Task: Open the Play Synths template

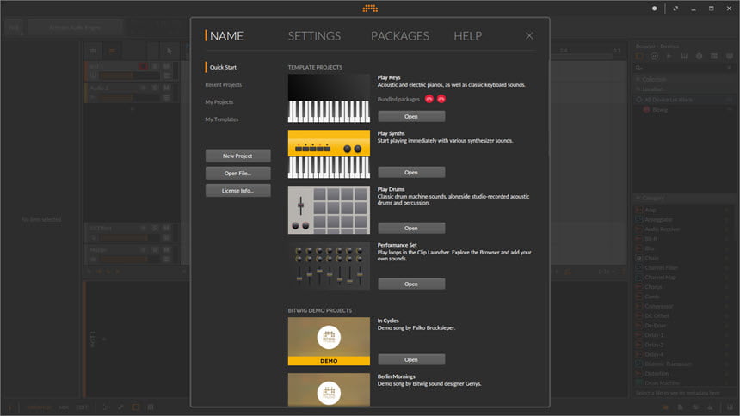Action: click(411, 172)
